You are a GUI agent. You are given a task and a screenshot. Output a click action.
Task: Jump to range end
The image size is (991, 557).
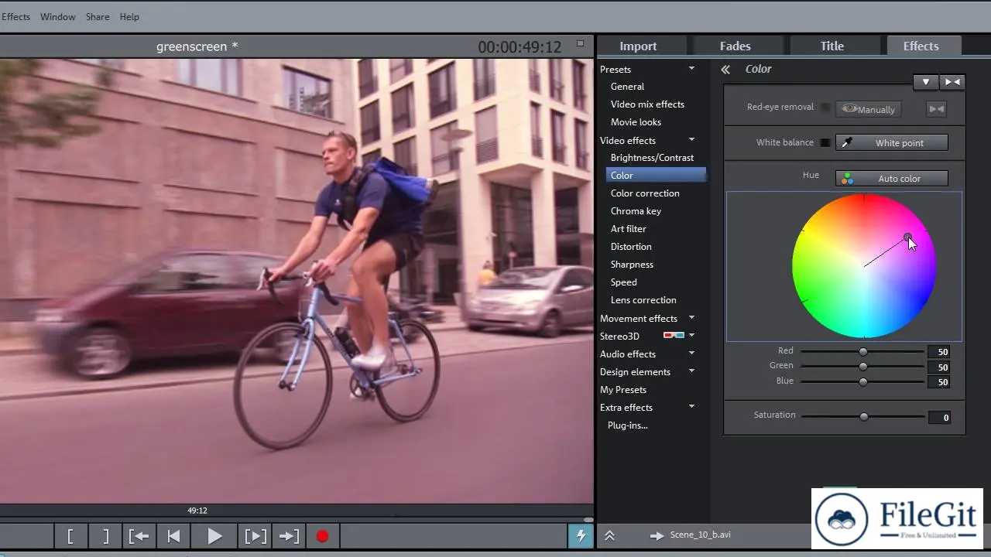click(289, 535)
